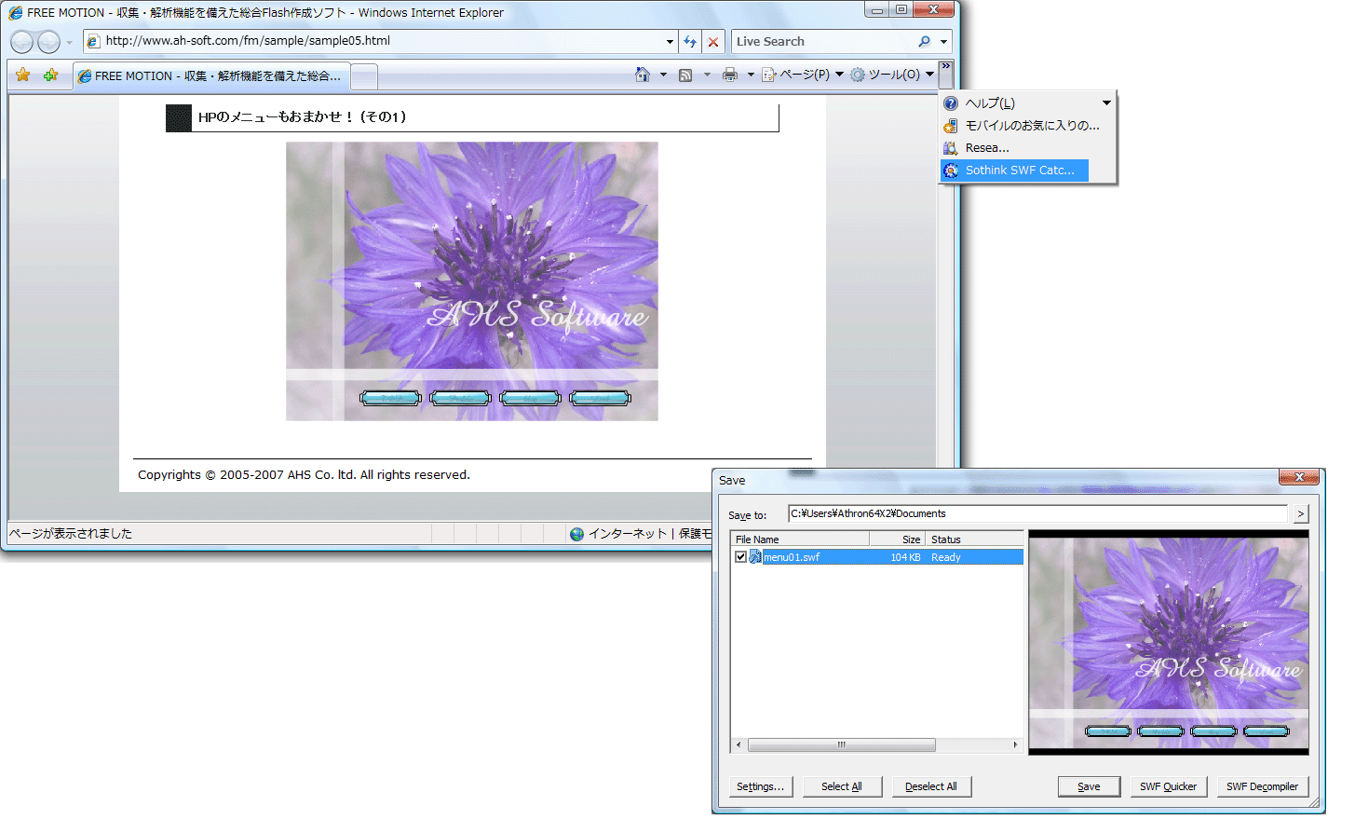The image size is (1355, 833).
Task: Open the Favorites Center star icon
Action: pos(23,75)
